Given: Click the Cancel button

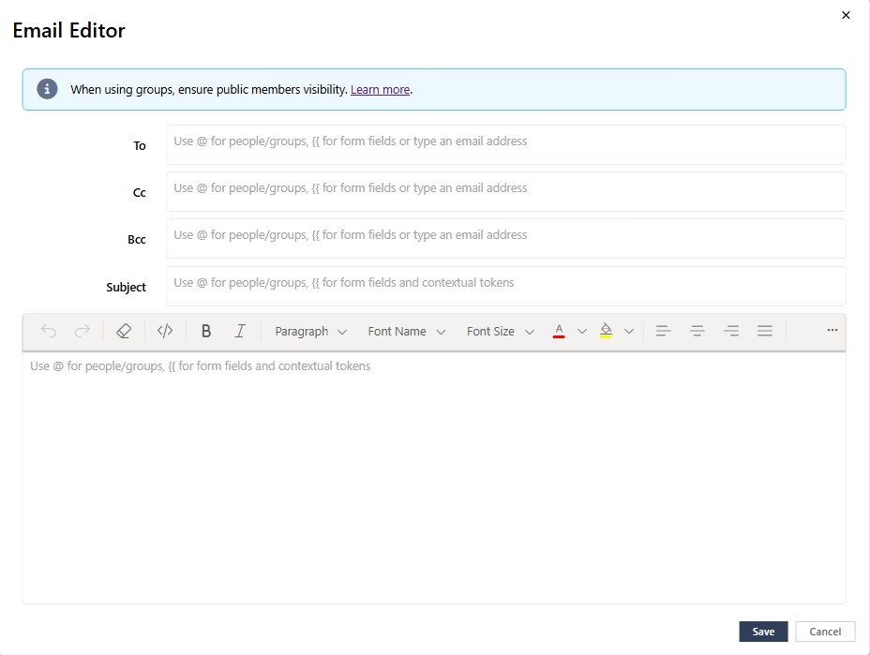Looking at the screenshot, I should pos(825,632).
